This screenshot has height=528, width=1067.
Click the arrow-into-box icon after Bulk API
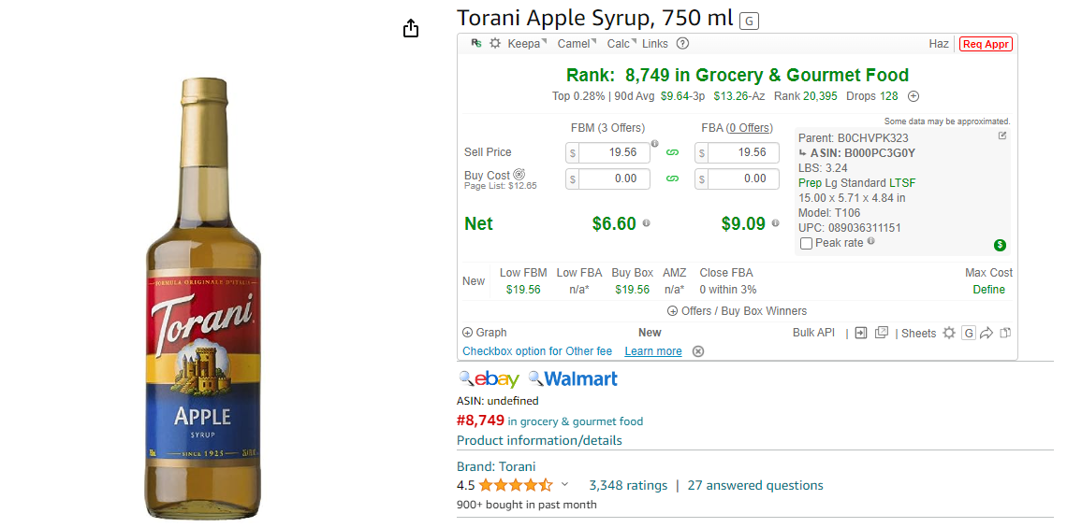coord(861,333)
